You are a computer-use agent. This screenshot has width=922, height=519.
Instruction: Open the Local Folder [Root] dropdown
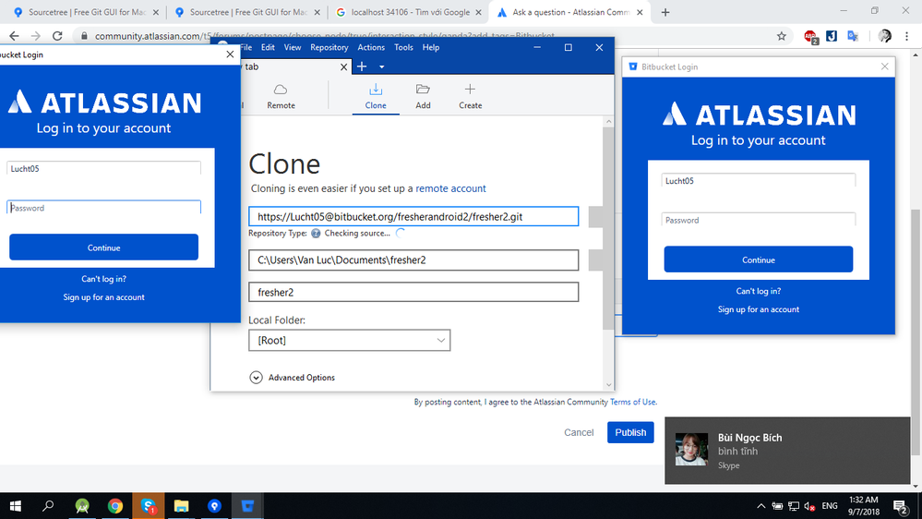[349, 340]
